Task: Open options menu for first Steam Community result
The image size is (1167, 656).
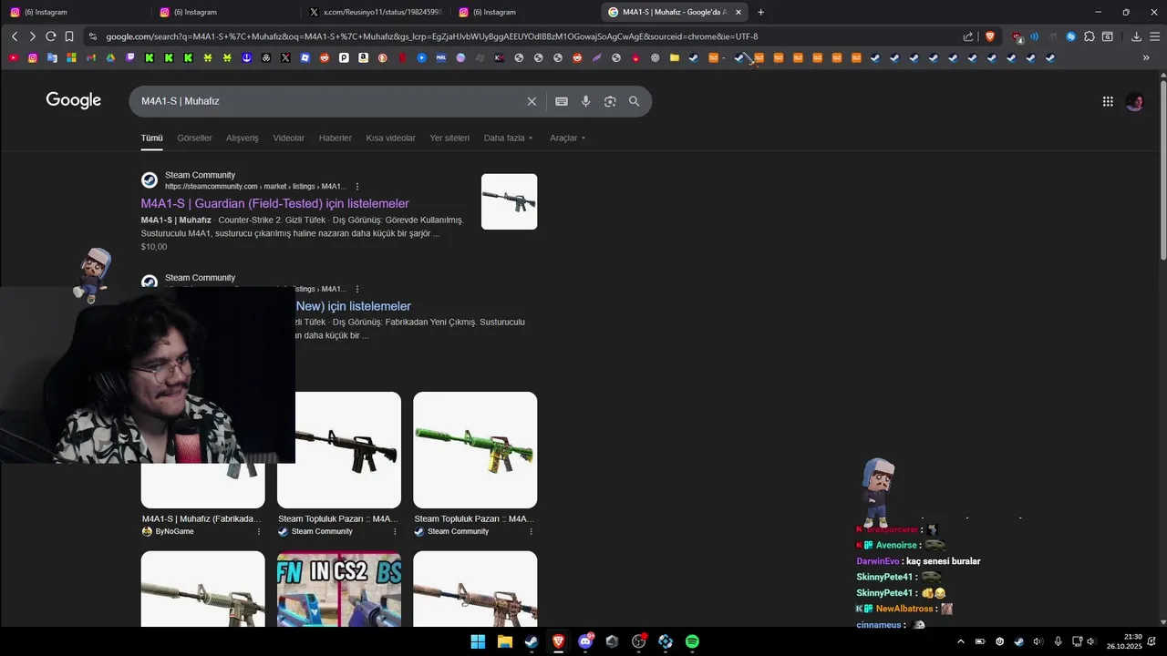Action: (357, 186)
